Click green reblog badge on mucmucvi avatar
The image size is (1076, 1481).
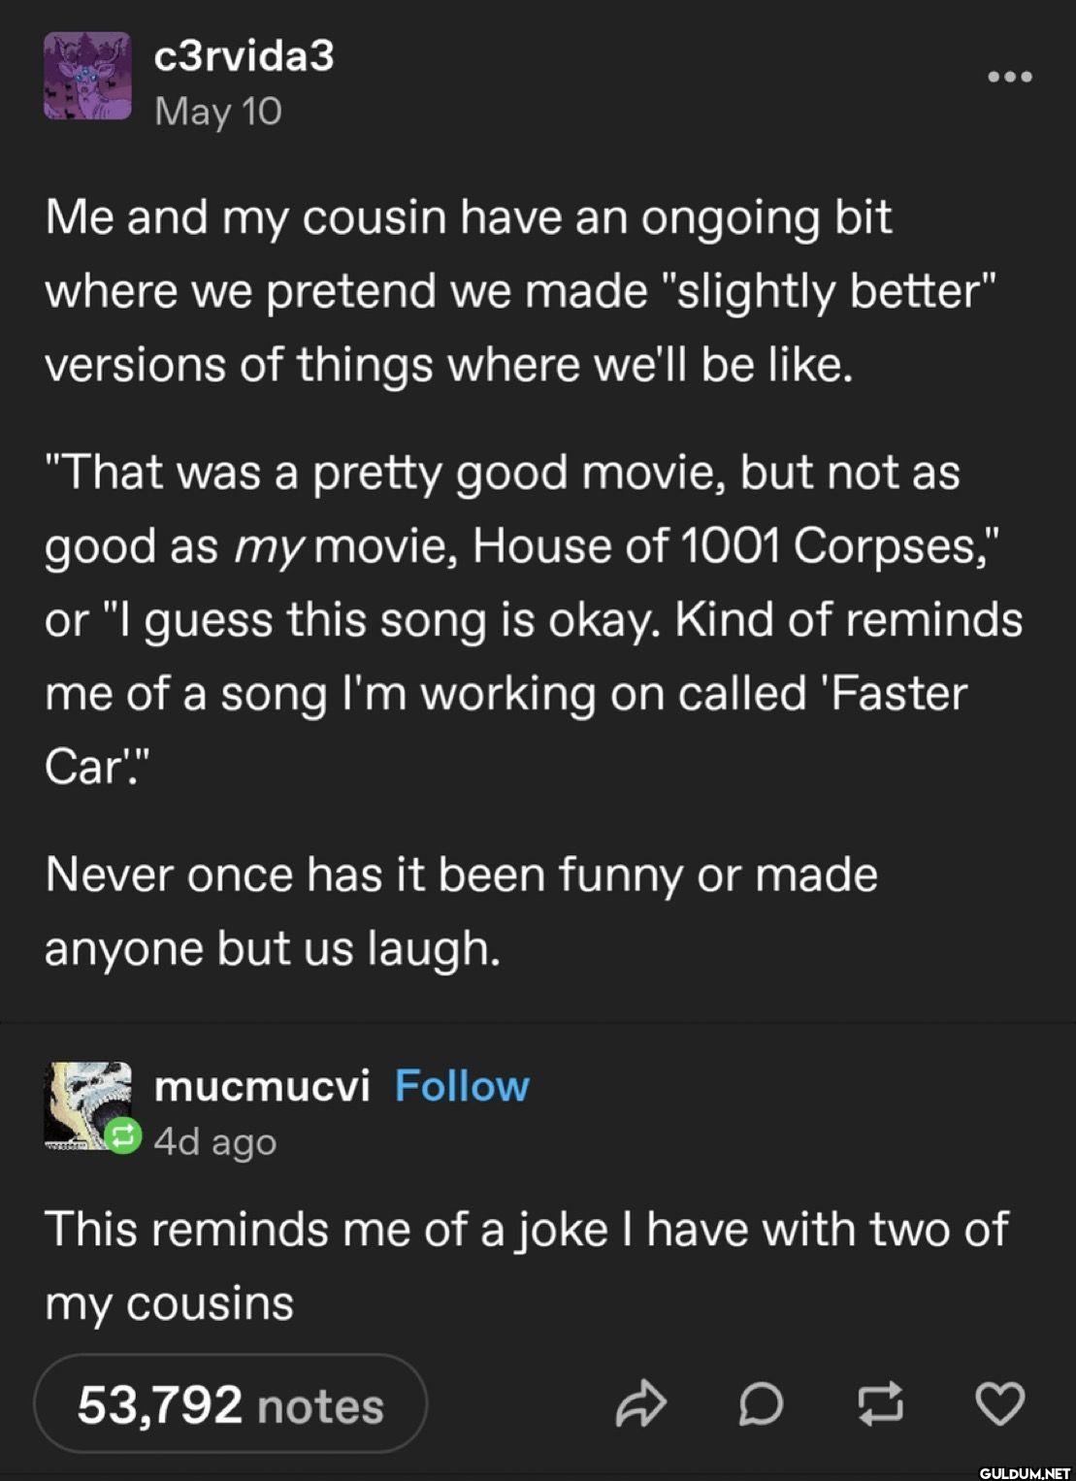(x=123, y=1135)
